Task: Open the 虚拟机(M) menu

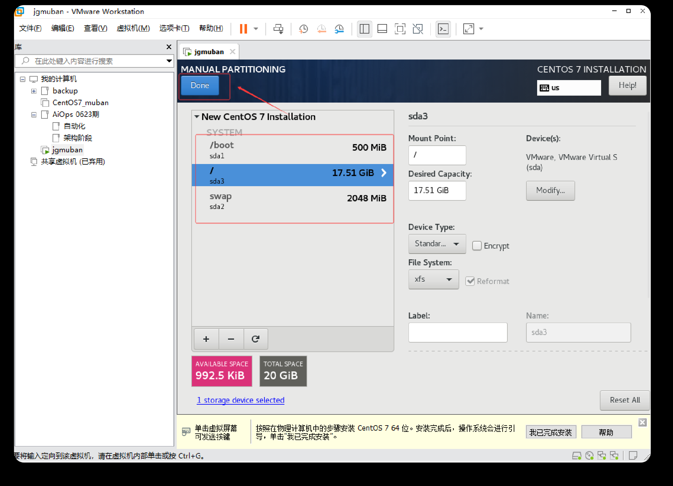Action: [133, 28]
